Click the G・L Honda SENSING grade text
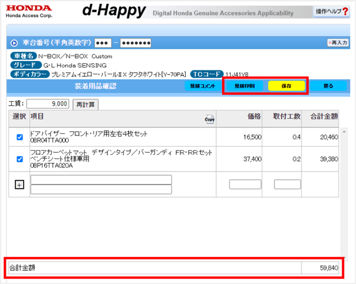The image size is (356, 284). point(75,66)
